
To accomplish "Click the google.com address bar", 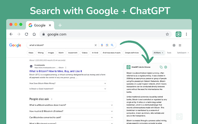I will click(105, 34).
